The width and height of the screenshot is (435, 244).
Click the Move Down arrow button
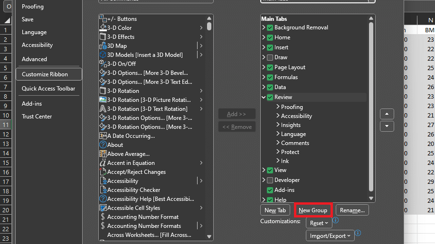387,126
